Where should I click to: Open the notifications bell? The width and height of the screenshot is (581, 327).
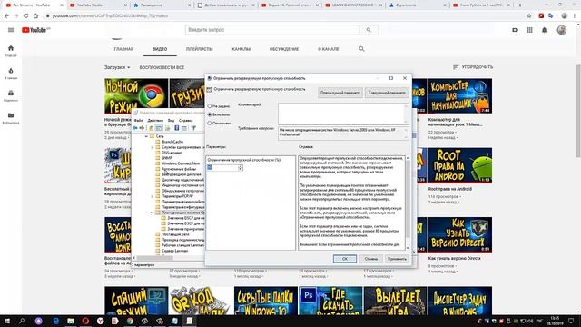545,30
